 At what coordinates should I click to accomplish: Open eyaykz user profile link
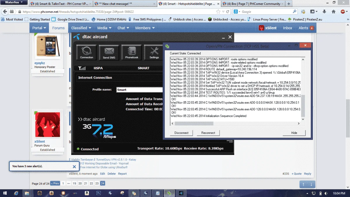39,63
